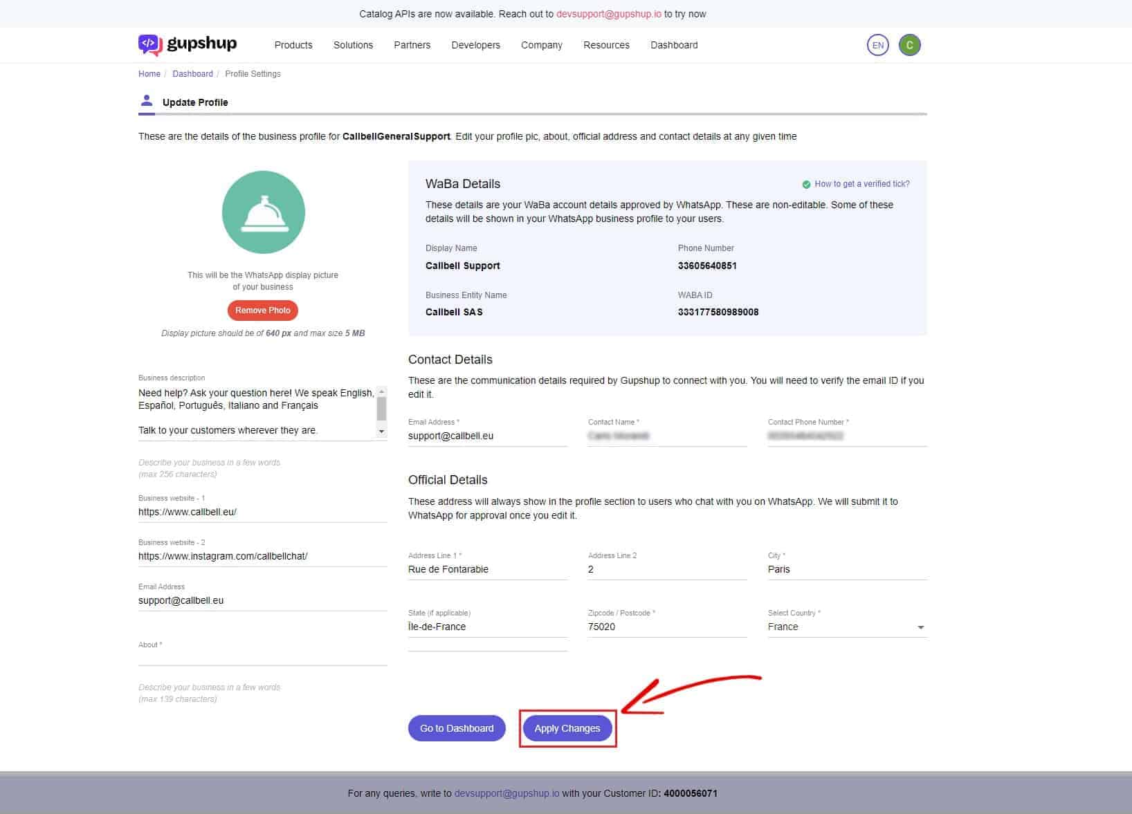Expand the Select Country dropdown
Viewport: 1132px width, 814px height.
point(847,627)
